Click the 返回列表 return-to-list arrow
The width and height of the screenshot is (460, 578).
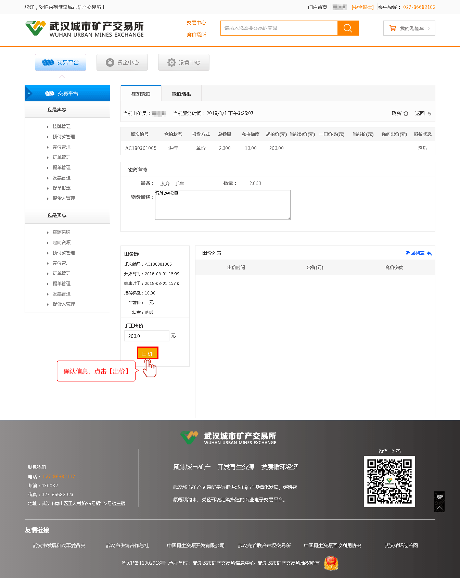pos(429,253)
